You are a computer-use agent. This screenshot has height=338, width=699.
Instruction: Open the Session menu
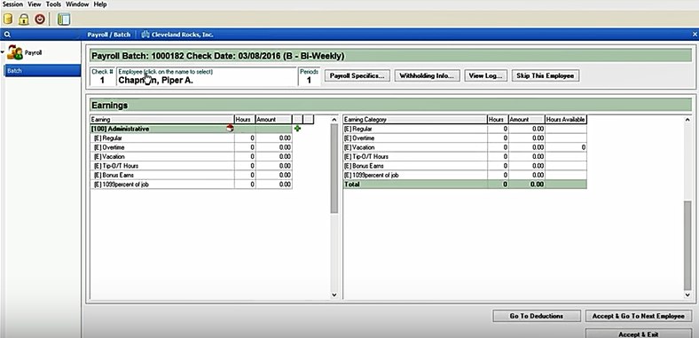point(12,4)
